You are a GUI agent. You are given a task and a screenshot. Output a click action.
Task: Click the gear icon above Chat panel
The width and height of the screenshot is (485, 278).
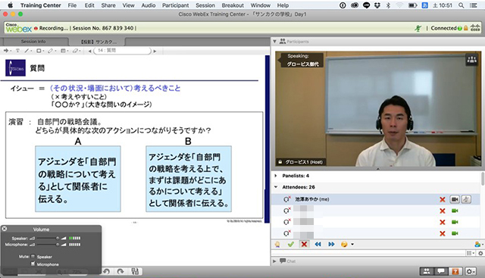pos(480,253)
